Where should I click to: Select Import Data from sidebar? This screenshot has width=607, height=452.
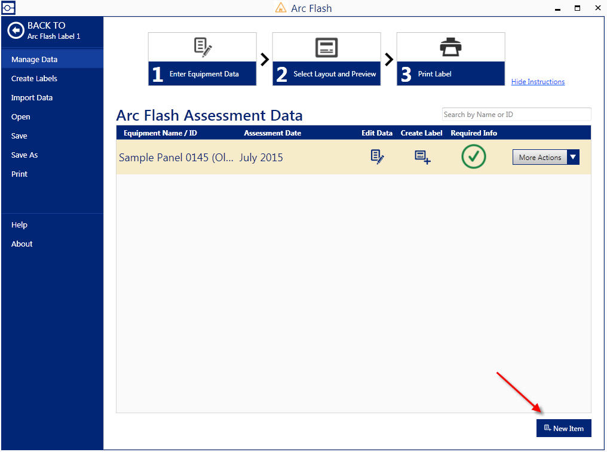point(32,97)
